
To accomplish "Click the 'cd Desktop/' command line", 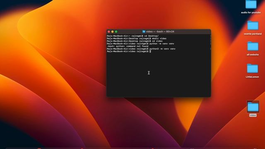I will click(x=132, y=36).
